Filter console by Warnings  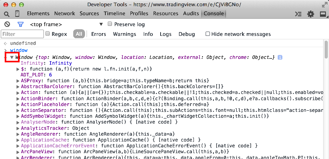pos(125,34)
